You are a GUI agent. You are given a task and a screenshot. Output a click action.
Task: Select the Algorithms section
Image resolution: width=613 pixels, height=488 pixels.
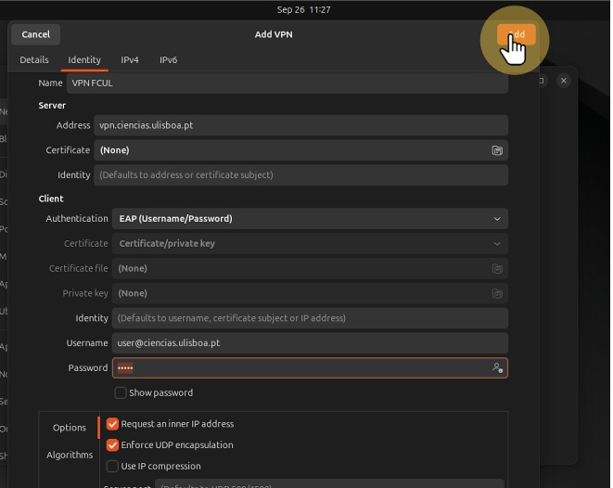70,456
